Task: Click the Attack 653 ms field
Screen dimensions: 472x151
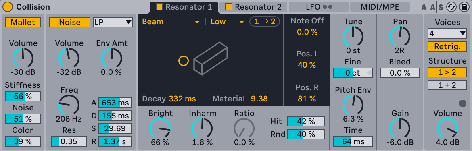Action: click(x=115, y=103)
